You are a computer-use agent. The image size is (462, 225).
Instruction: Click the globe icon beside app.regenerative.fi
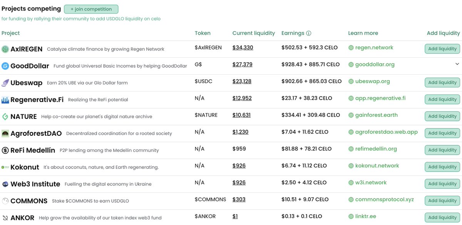click(x=351, y=98)
